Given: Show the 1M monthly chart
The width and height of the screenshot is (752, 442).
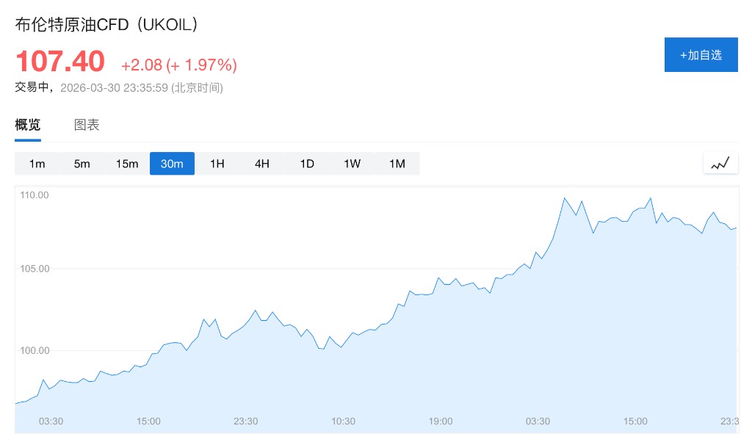Looking at the screenshot, I should (x=397, y=164).
